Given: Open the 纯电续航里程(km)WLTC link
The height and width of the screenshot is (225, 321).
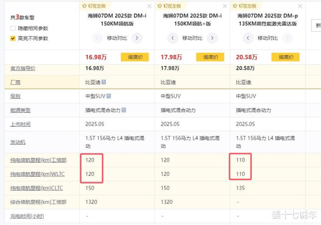Looking at the screenshot, I should click(x=38, y=174).
